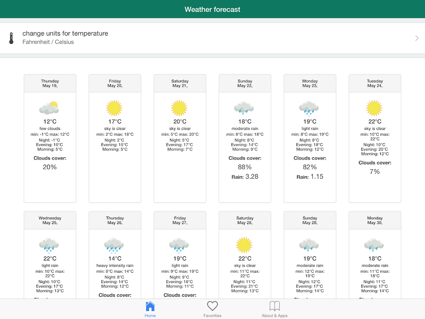The image size is (425, 319).
Task: Expand the change units chevron arrow
Action: click(x=417, y=38)
